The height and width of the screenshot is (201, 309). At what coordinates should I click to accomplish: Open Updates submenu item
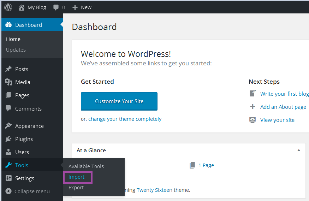coord(16,50)
